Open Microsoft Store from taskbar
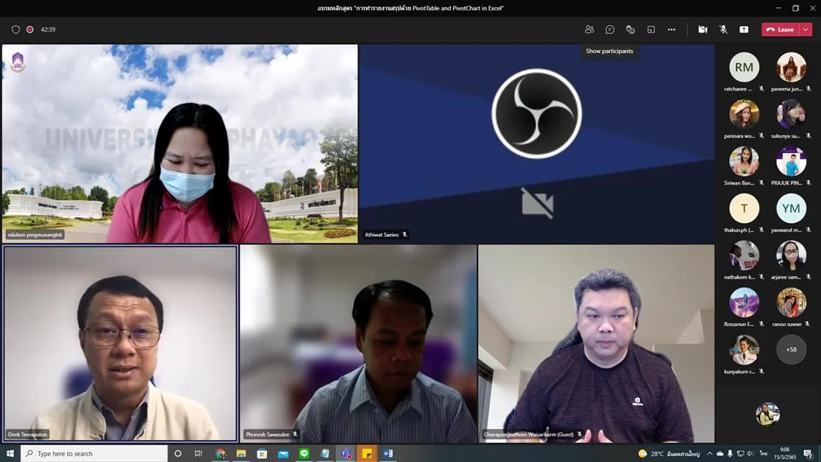The image size is (821, 462). [263, 454]
